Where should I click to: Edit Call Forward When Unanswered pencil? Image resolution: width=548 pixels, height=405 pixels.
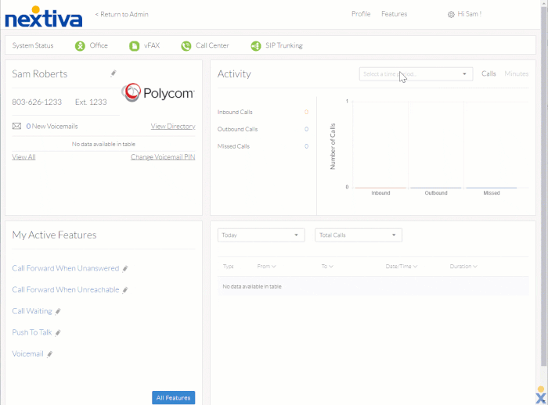pyautogui.click(x=125, y=268)
